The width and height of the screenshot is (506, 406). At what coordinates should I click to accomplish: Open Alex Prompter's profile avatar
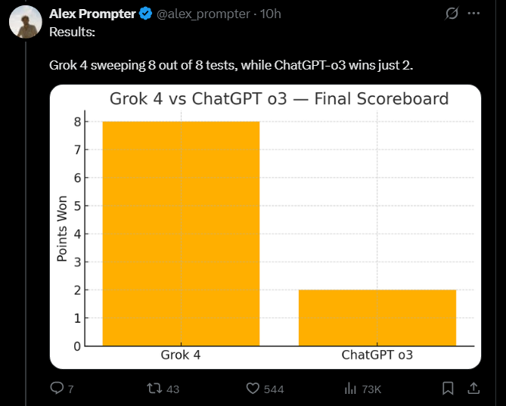[x=26, y=22]
